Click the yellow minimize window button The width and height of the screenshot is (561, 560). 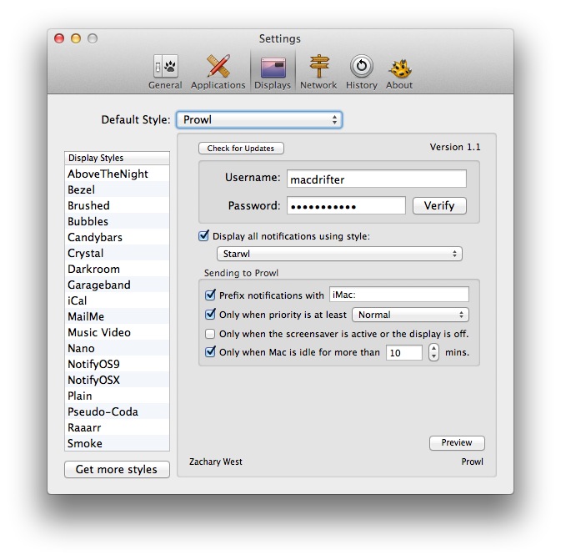tap(76, 38)
